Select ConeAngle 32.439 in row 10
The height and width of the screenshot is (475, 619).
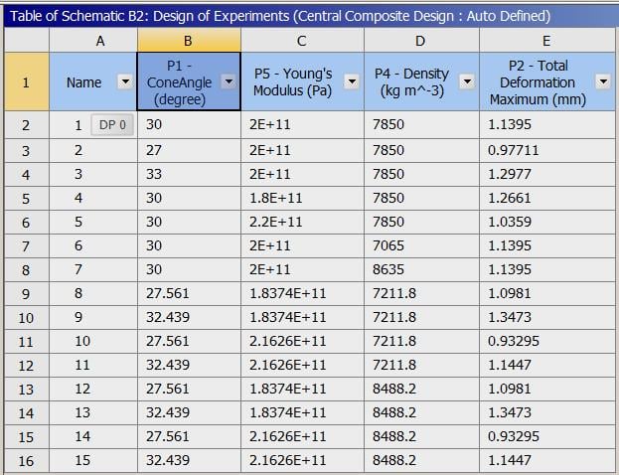click(189, 317)
